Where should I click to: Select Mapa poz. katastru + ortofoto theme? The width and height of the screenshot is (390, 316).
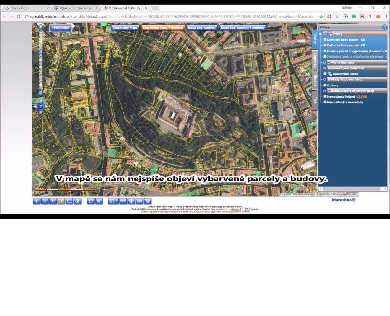(x=242, y=28)
